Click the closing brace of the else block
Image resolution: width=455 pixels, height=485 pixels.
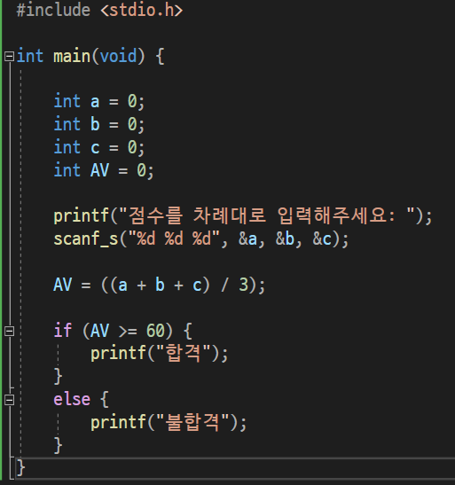tap(59, 445)
